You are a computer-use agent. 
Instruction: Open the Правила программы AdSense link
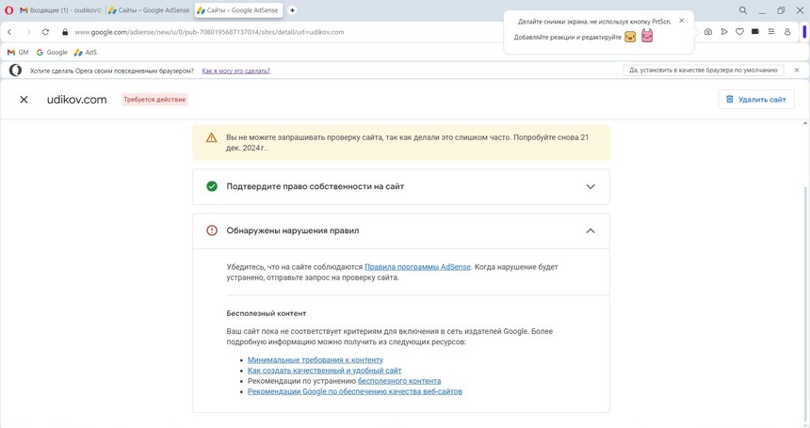click(417, 267)
